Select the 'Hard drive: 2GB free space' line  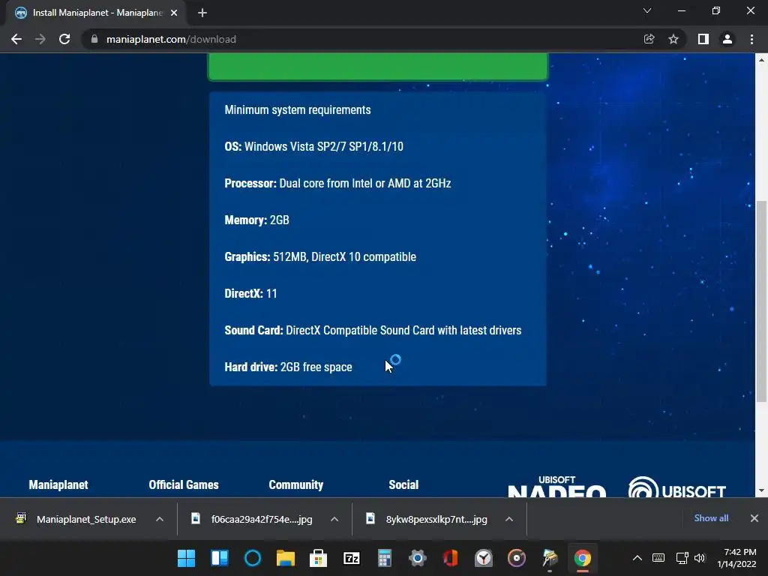(x=288, y=367)
